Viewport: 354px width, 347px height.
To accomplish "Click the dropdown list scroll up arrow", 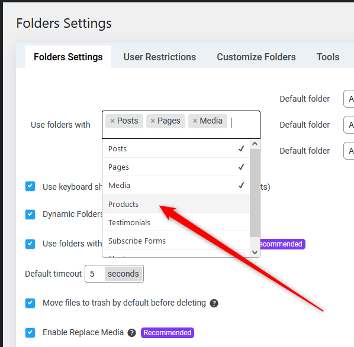I will coord(255,144).
